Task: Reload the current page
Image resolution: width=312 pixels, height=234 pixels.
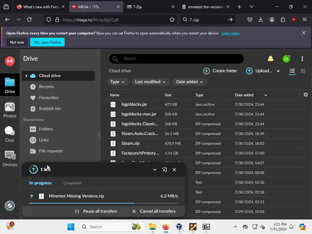Action: (29, 19)
